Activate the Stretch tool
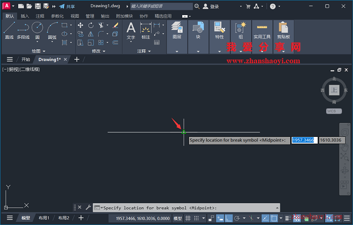The width and height of the screenshot is (353, 225). point(80,43)
